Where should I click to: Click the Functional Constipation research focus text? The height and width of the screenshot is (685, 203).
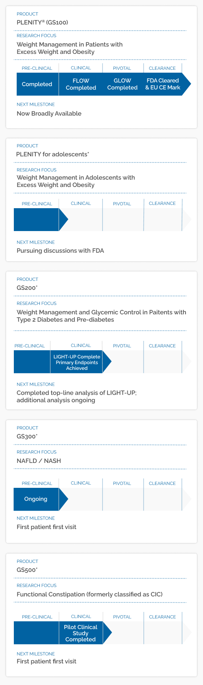89,594
